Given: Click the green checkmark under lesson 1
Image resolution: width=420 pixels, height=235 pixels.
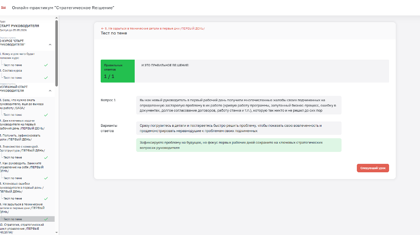Looking at the screenshot, I should (x=46, y=65).
